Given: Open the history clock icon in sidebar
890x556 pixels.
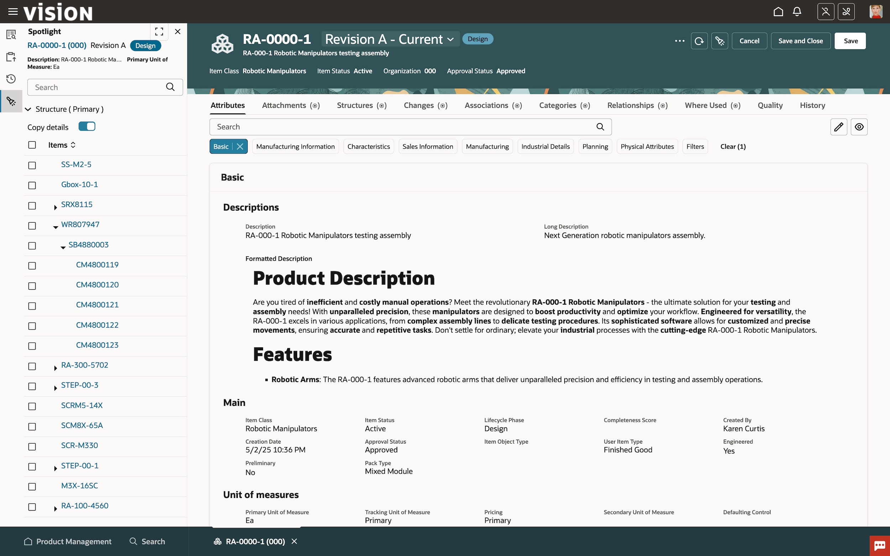Looking at the screenshot, I should pos(11,79).
